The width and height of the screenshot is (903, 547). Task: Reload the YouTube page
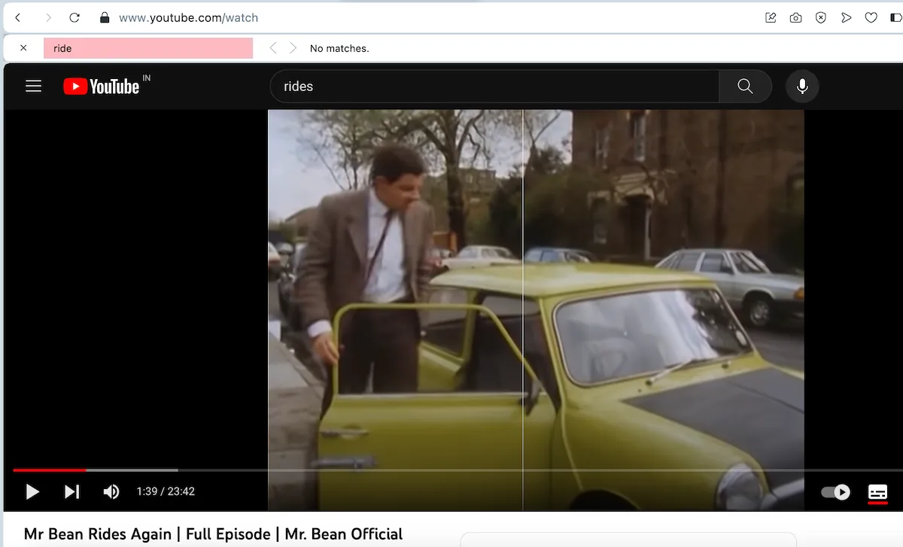74,17
